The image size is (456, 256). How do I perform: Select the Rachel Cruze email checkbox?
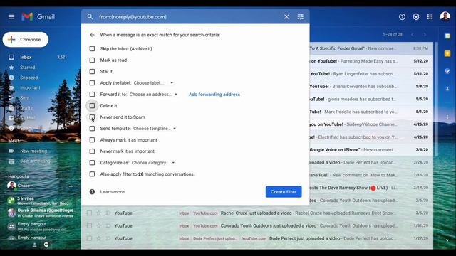(x=89, y=213)
